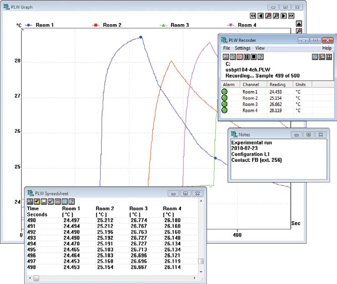Click the Reading column header

tap(278, 84)
